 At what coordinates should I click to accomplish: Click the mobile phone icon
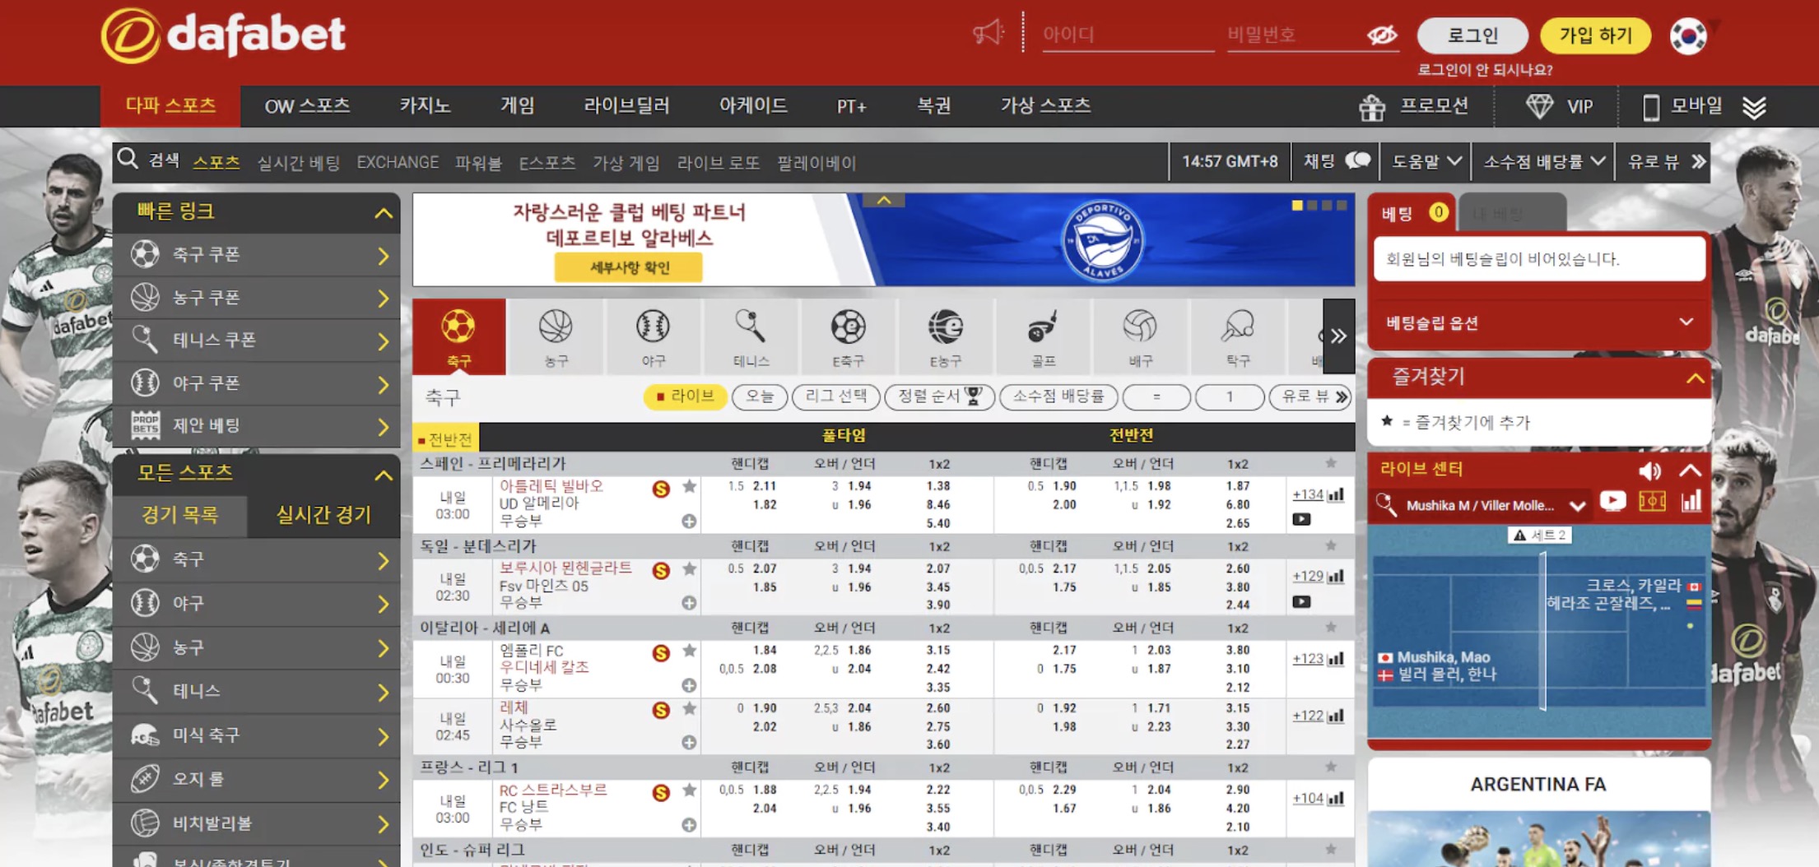pos(1650,107)
